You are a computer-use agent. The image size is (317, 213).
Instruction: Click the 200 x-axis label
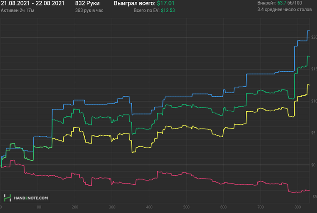(x=75, y=207)
